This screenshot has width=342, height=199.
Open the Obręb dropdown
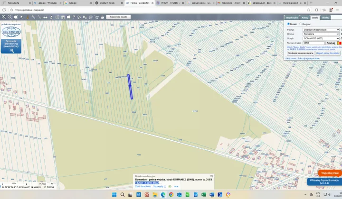(321, 38)
